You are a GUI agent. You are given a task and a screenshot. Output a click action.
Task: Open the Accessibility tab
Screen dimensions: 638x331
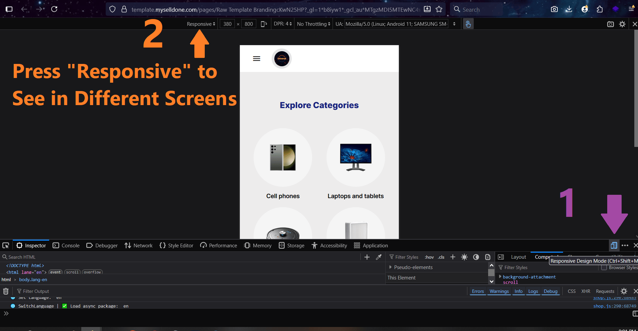click(x=329, y=245)
